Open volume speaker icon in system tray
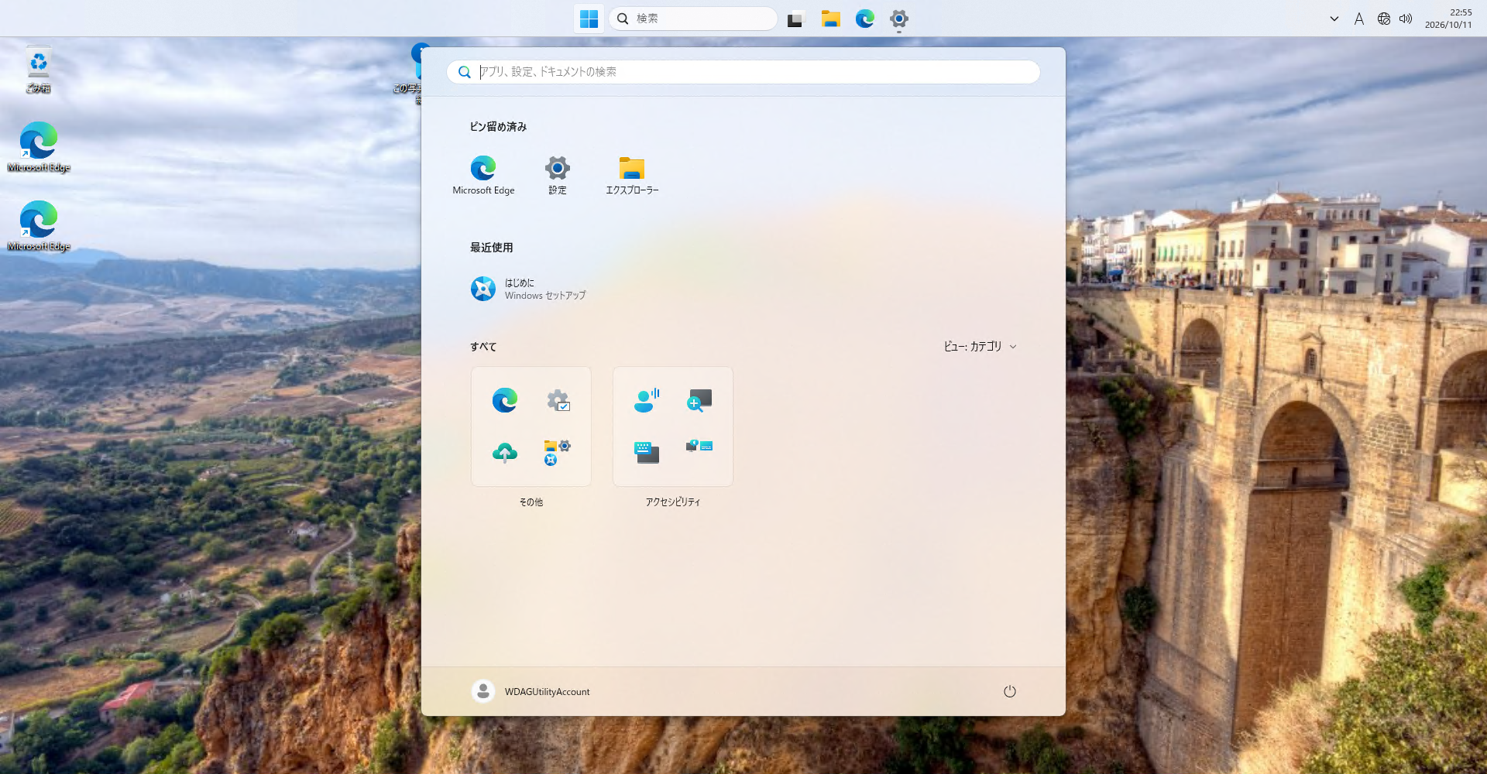 coord(1406,19)
